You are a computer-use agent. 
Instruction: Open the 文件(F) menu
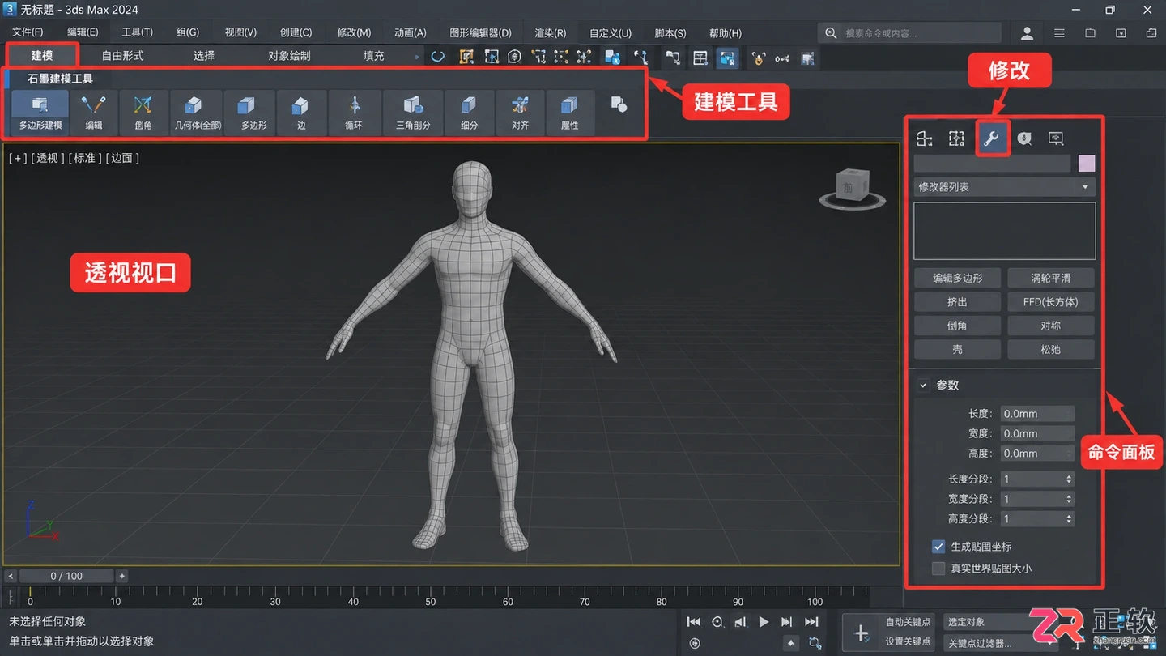(x=28, y=32)
